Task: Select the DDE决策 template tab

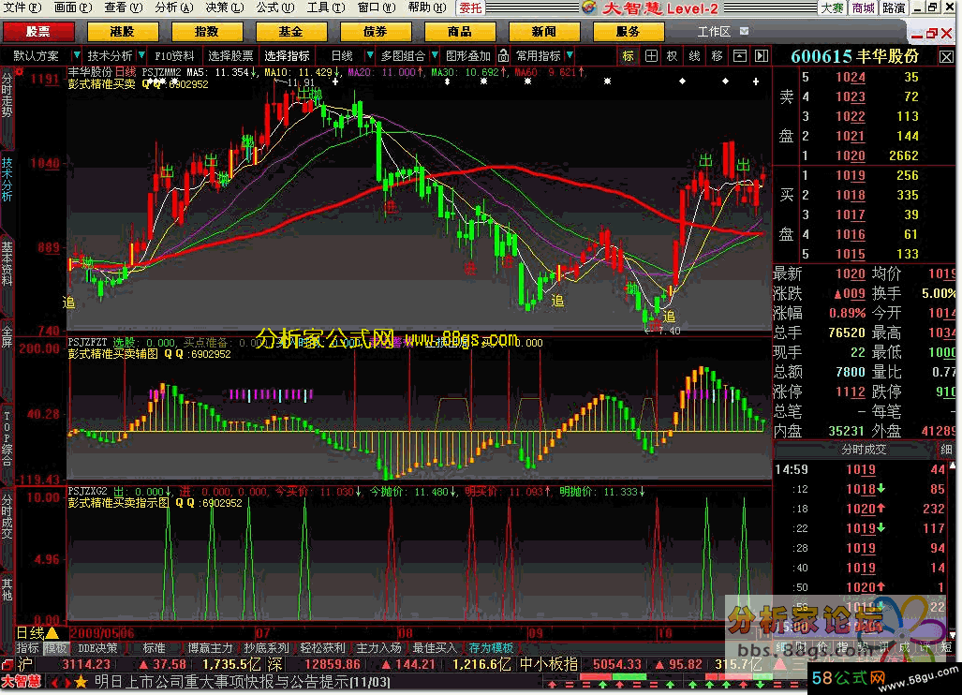Action: (x=97, y=648)
